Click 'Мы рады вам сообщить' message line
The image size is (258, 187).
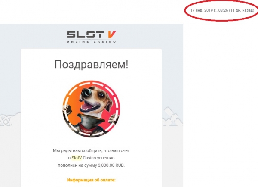[91, 150]
